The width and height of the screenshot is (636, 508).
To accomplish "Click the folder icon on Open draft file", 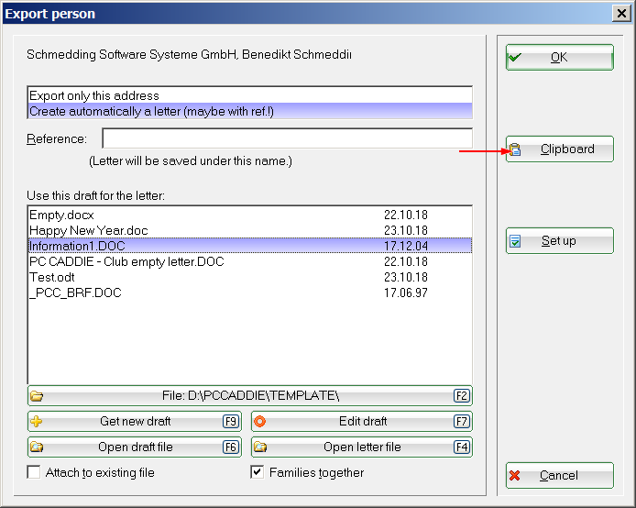I will (x=37, y=447).
